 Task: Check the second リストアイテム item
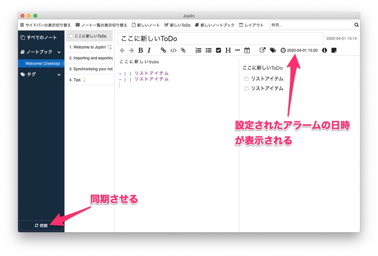[246, 88]
